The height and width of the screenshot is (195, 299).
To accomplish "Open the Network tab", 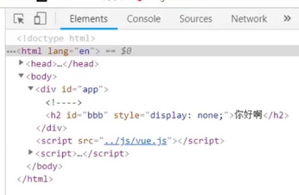I will (x=249, y=19).
